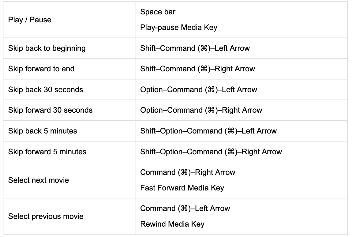This screenshot has height=237, width=352.
Task: Select the "Skip back to beginning" row label
Action: tap(47, 48)
